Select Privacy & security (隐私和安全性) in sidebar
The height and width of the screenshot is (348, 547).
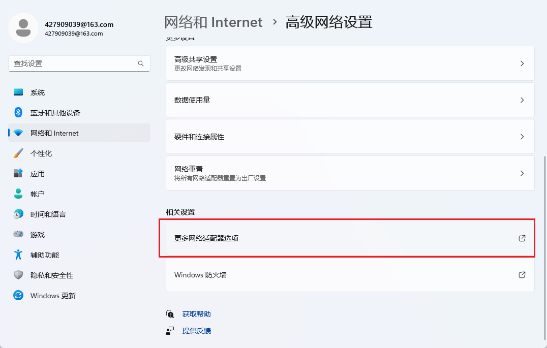click(x=52, y=275)
